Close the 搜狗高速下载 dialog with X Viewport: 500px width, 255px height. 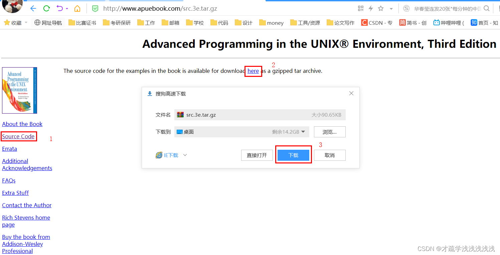click(x=351, y=93)
